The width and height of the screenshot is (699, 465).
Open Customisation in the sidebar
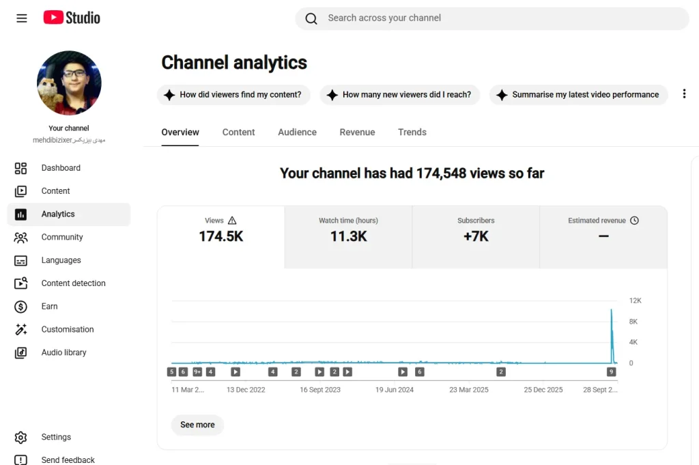(69, 330)
